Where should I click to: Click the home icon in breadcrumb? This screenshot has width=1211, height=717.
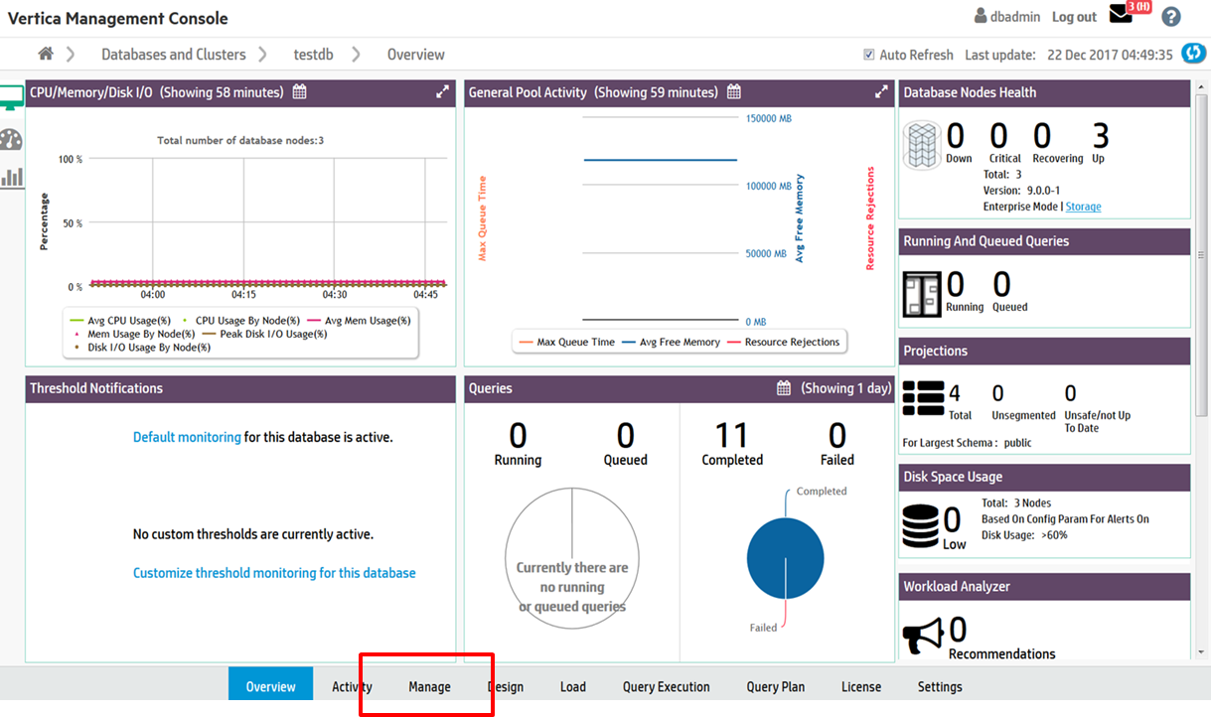tap(46, 54)
